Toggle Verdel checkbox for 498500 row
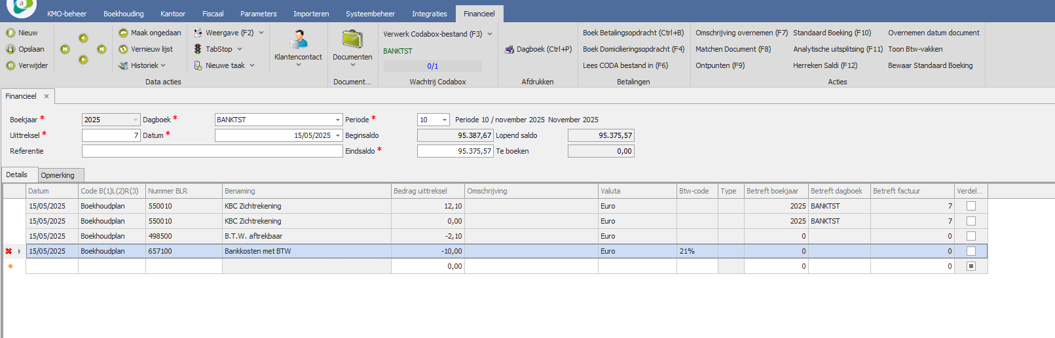The height and width of the screenshot is (338, 1055). (x=971, y=236)
